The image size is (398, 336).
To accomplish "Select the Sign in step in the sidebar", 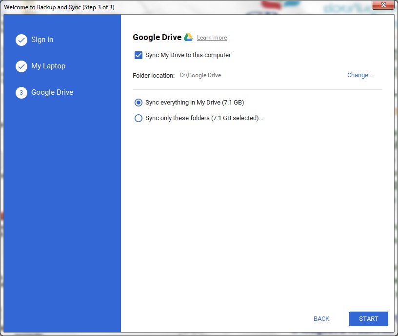I will click(x=41, y=40).
